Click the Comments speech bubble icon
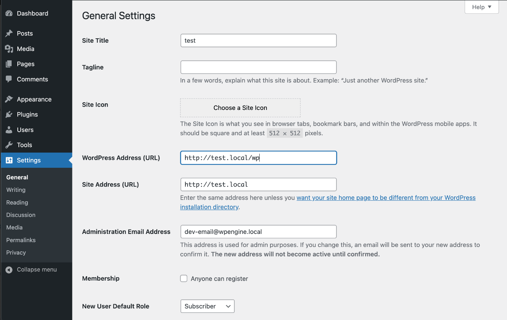 pyautogui.click(x=9, y=79)
